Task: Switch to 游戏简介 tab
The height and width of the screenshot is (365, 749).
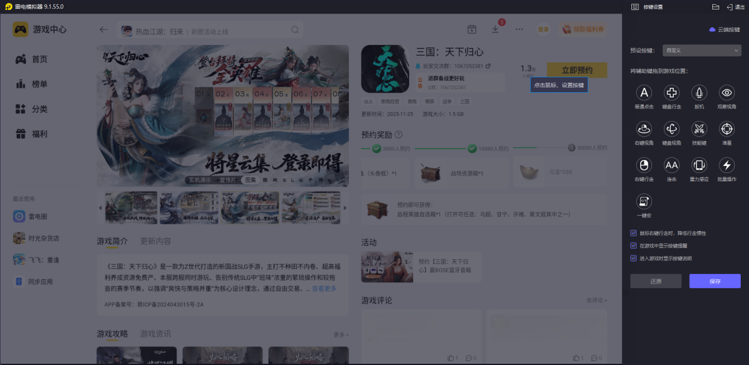Action: 112,241
